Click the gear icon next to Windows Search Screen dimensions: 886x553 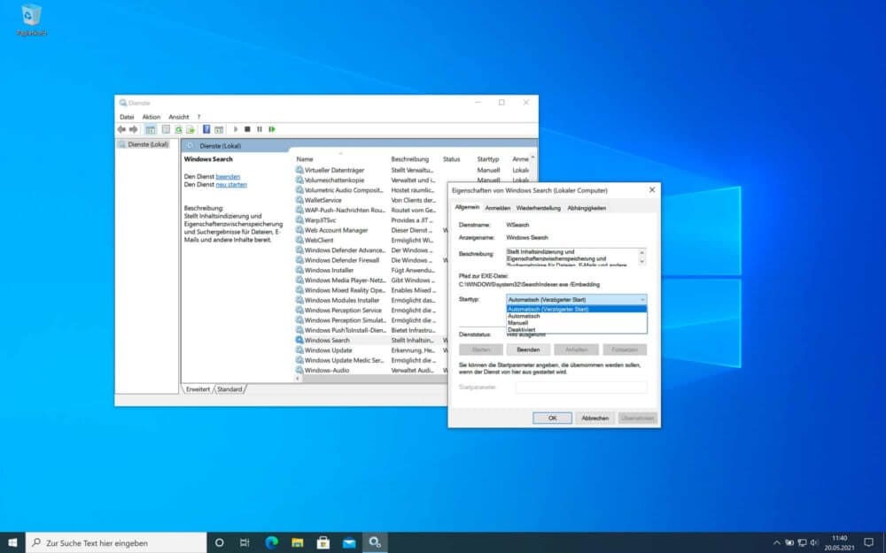[x=299, y=341]
